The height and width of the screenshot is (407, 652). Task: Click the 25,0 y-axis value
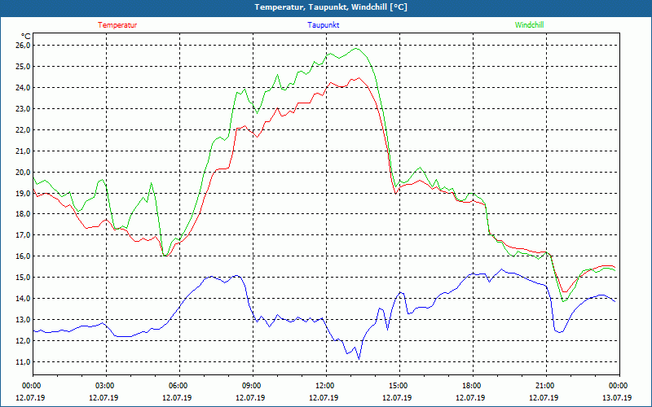coord(23,66)
